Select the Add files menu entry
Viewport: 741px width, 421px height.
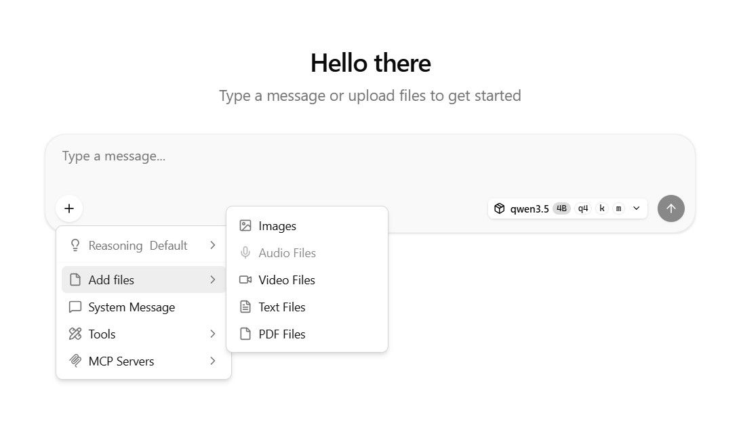click(x=144, y=280)
